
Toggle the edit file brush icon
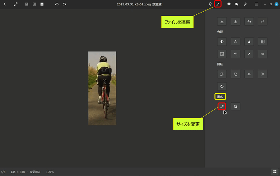(x=218, y=4)
